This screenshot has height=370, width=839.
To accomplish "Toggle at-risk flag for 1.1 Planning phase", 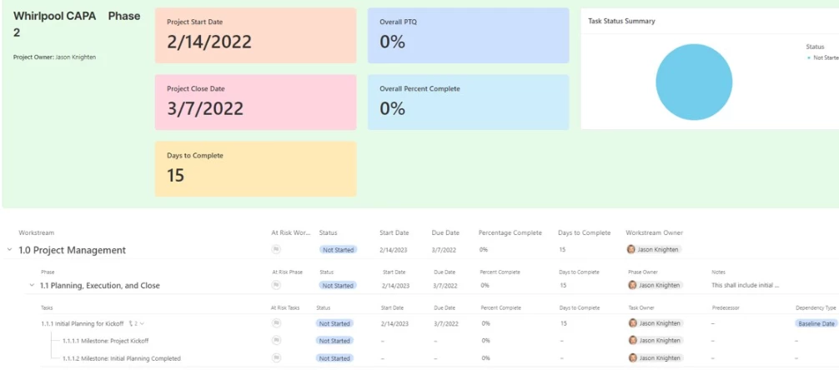I will pos(276,286).
